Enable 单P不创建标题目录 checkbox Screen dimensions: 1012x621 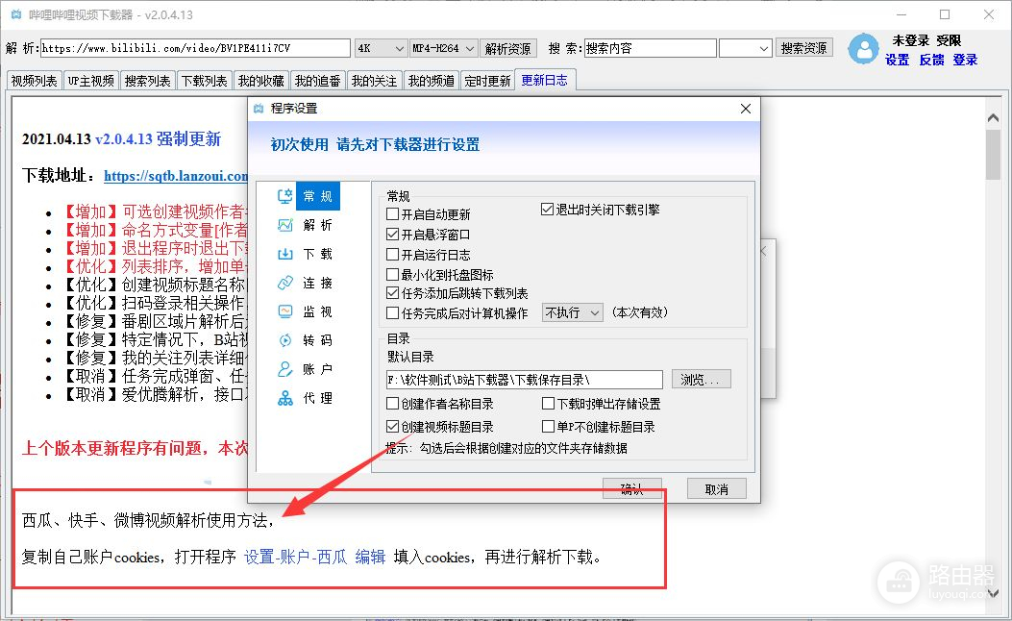[548, 426]
